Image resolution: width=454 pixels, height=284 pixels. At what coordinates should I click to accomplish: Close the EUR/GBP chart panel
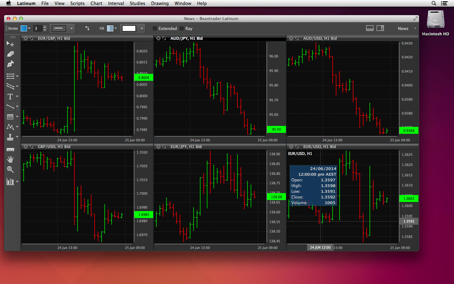tap(26, 38)
